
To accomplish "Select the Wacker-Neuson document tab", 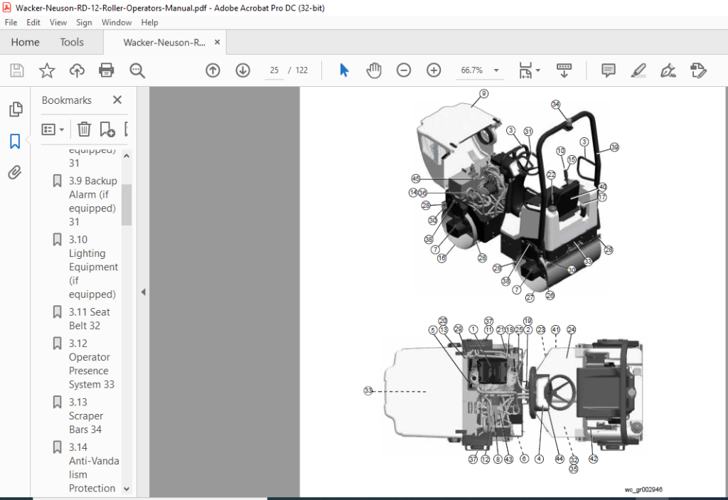I will (164, 42).
